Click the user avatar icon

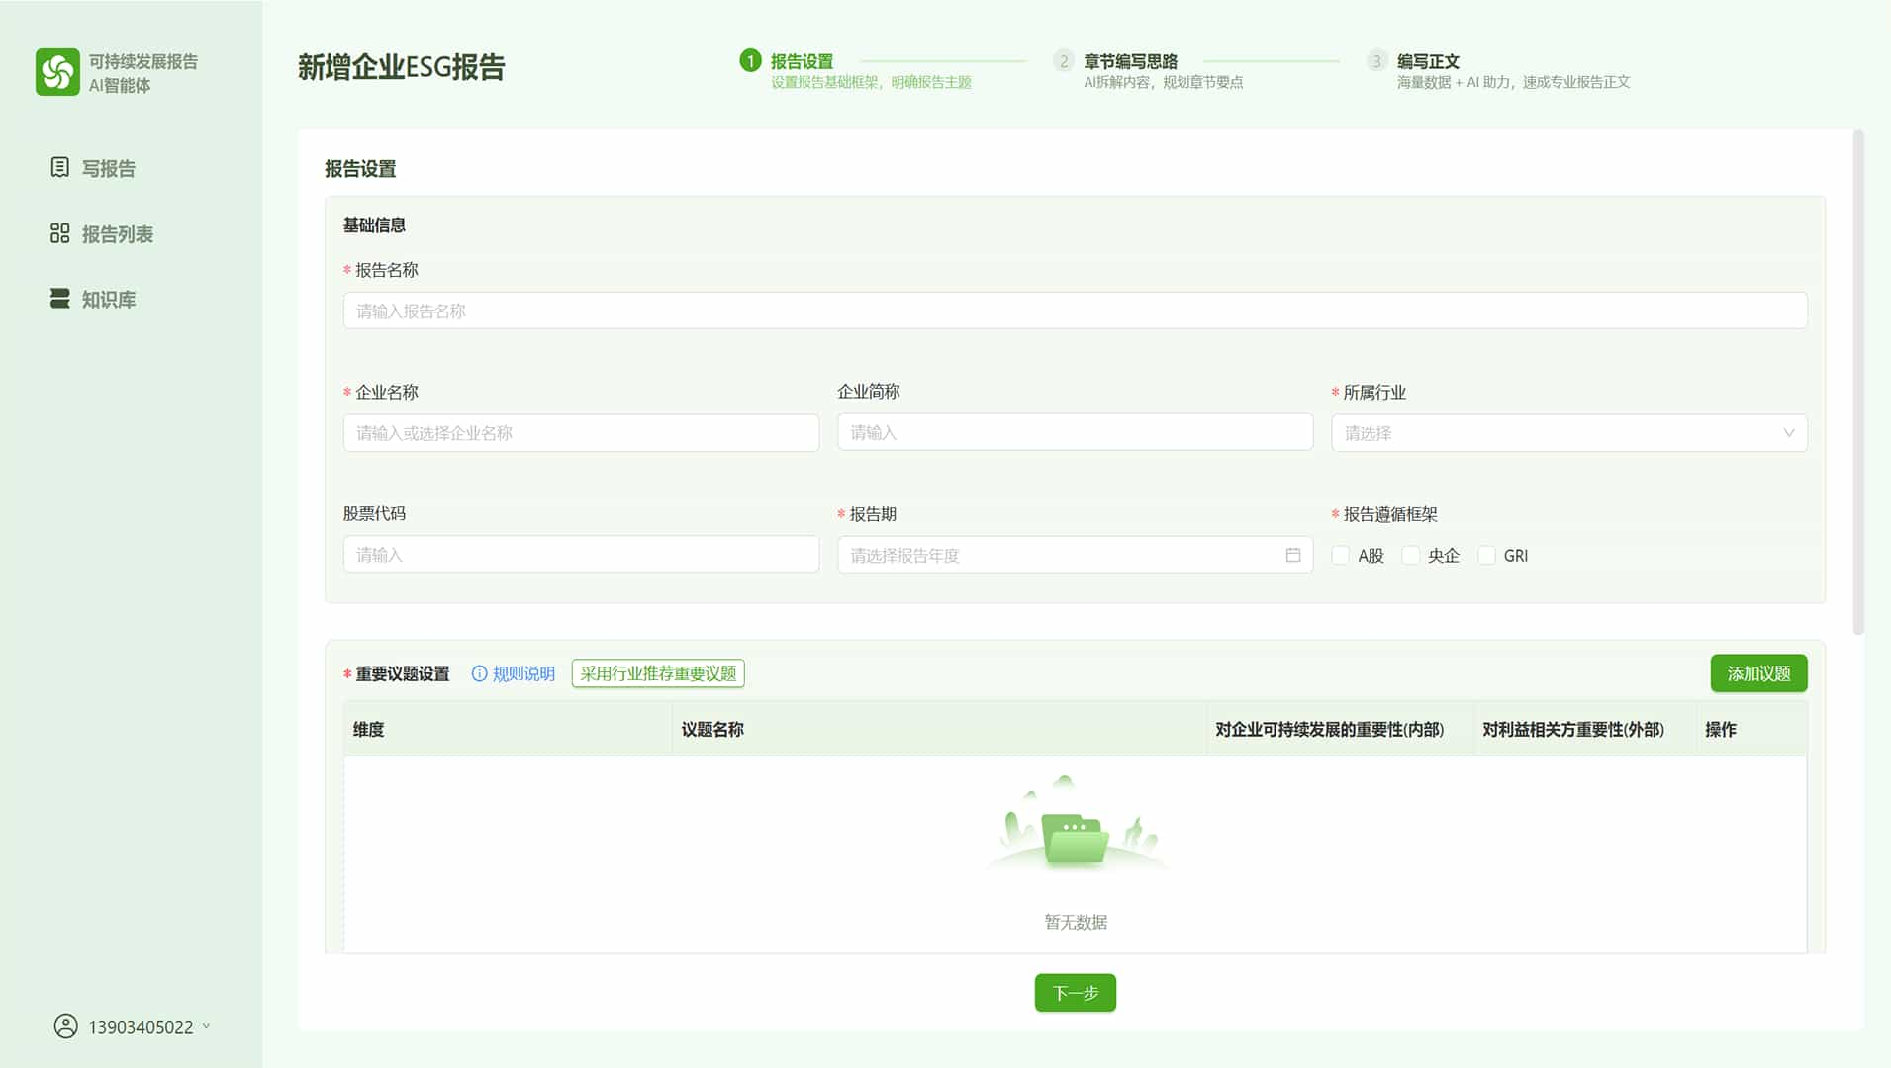point(65,1026)
